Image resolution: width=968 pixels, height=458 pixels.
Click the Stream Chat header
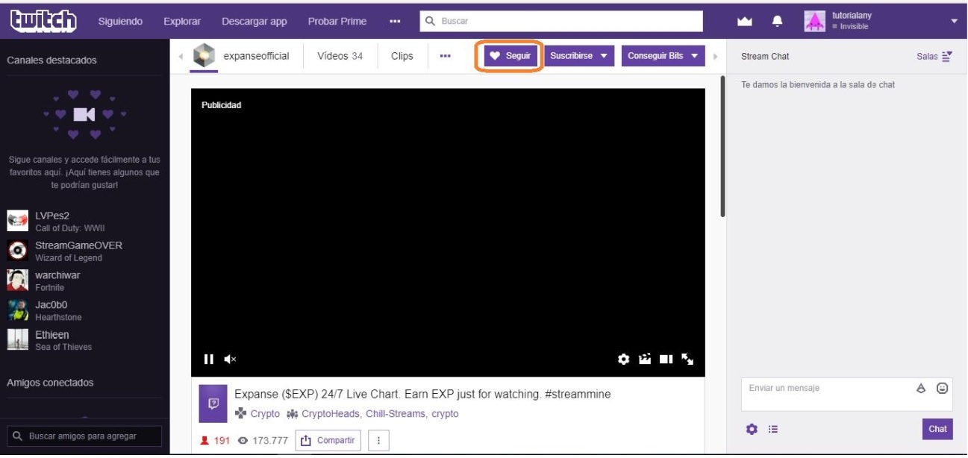[765, 56]
